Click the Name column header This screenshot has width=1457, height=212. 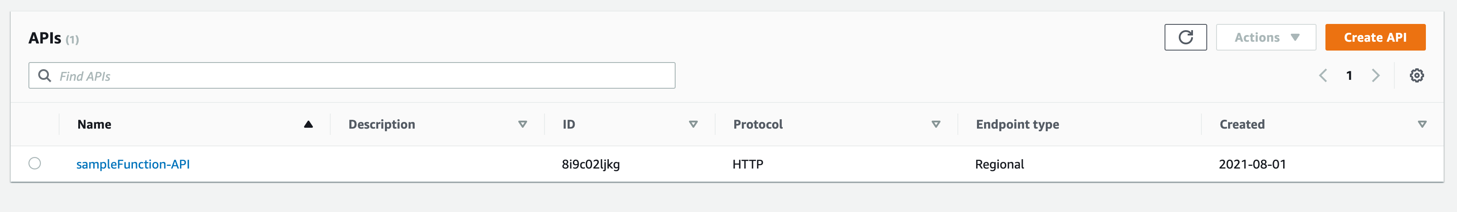point(95,125)
